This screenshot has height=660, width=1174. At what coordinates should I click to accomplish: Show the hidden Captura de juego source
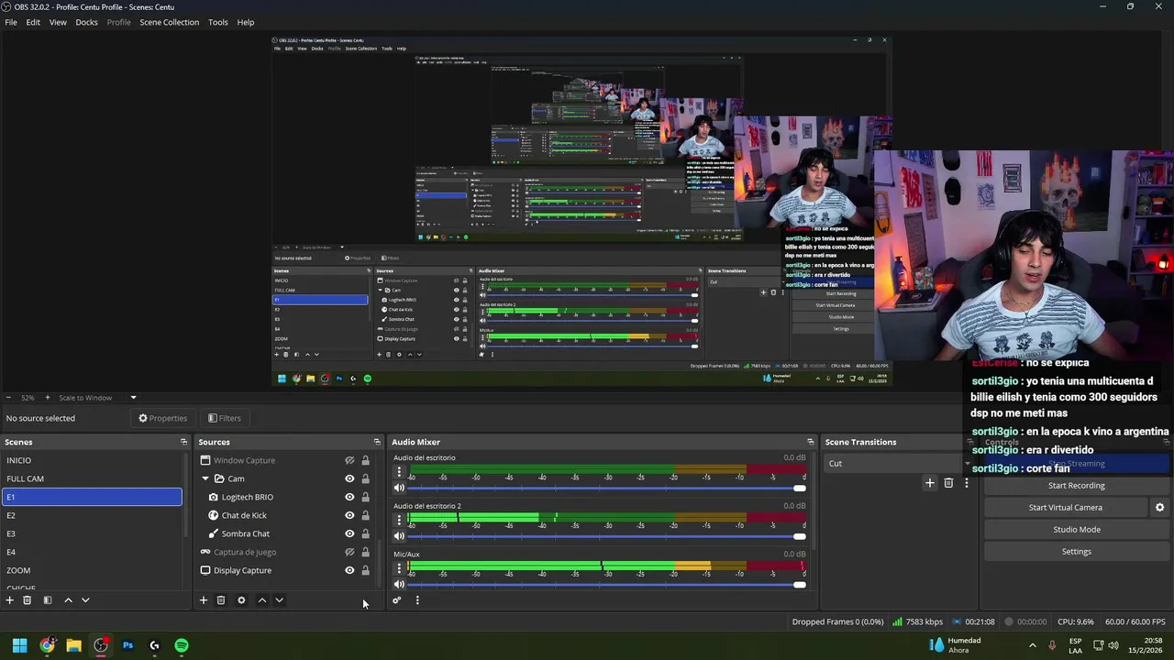click(349, 552)
